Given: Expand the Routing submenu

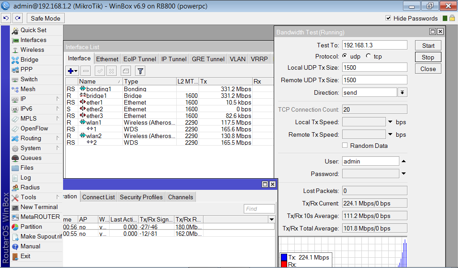Looking at the screenshot, I should [x=58, y=138].
